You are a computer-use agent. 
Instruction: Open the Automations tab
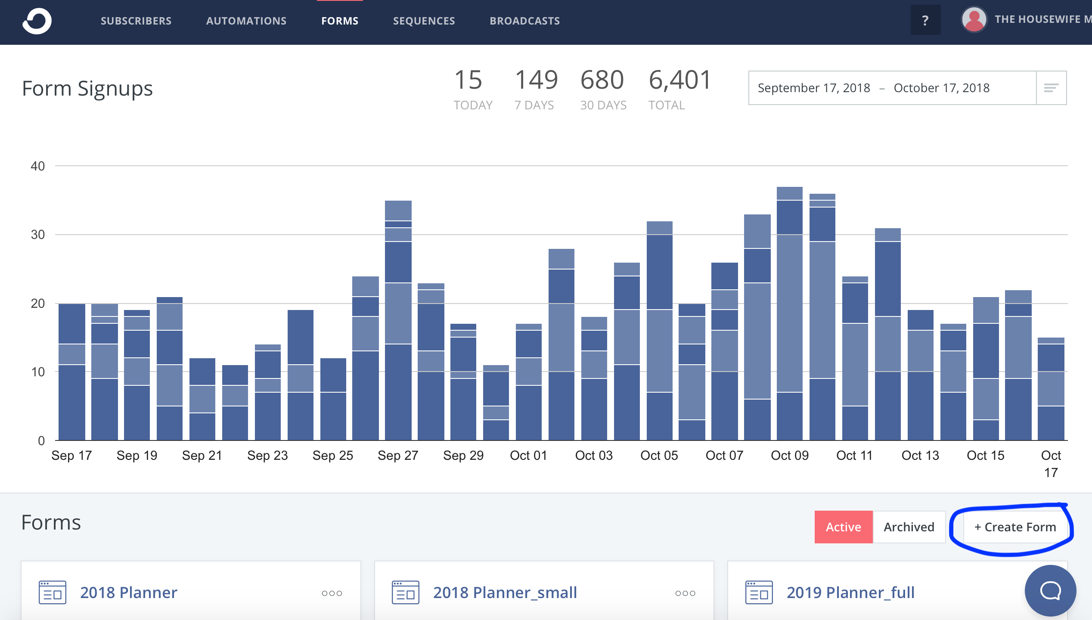point(246,21)
